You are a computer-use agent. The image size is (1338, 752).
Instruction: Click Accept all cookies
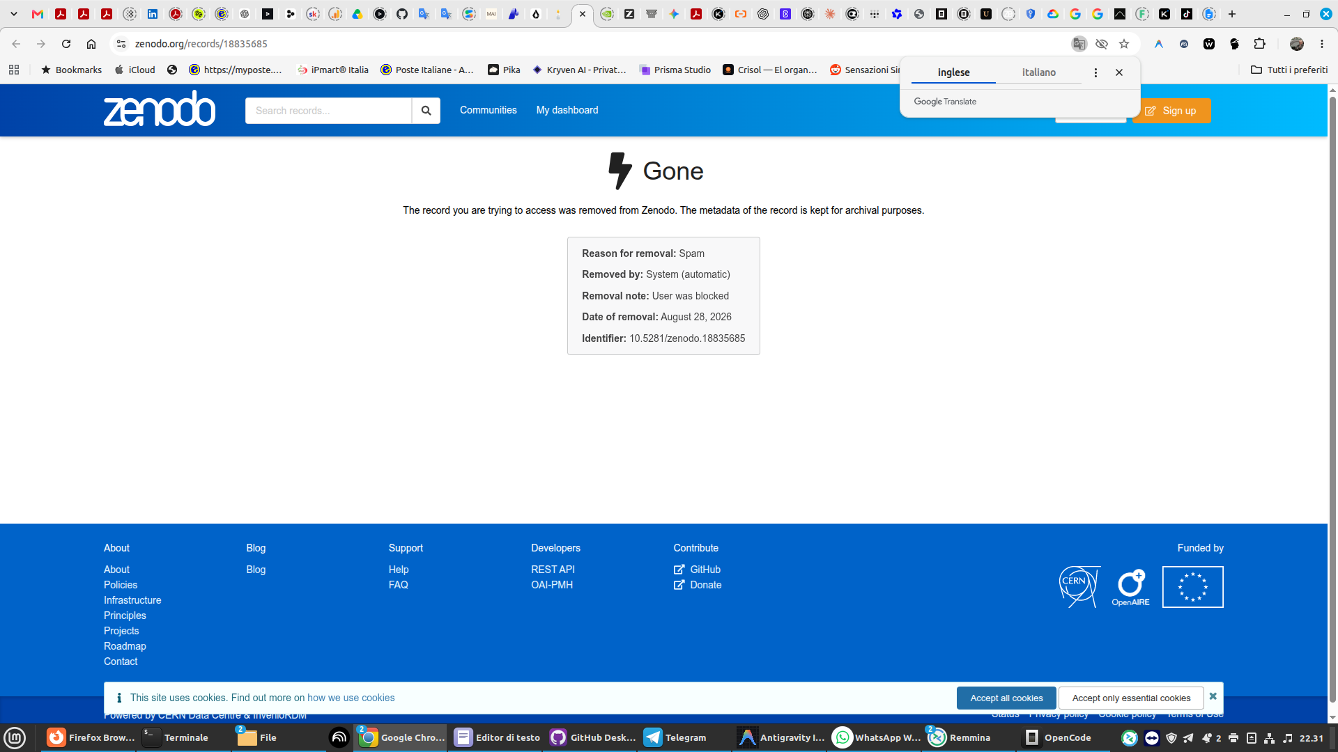coord(1006,698)
